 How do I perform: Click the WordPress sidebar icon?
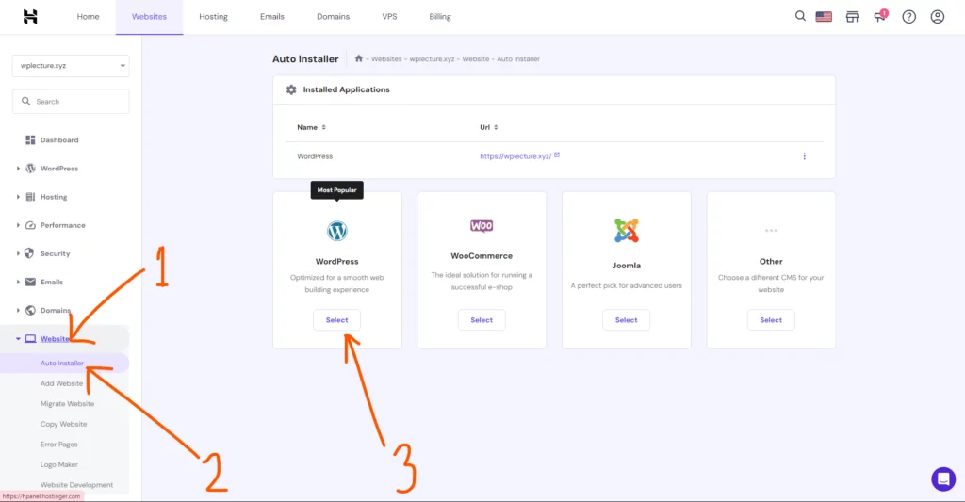(x=30, y=169)
